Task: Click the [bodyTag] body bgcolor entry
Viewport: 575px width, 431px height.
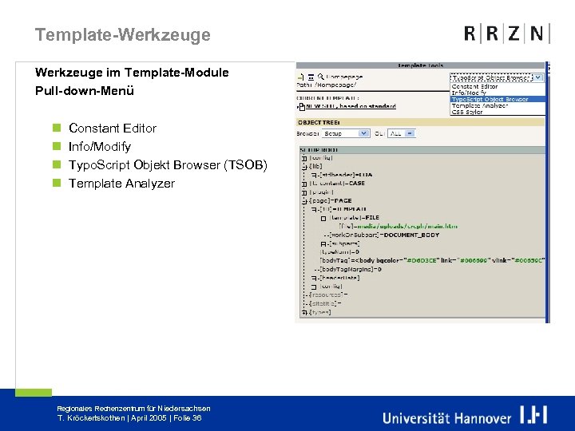Action: point(432,260)
